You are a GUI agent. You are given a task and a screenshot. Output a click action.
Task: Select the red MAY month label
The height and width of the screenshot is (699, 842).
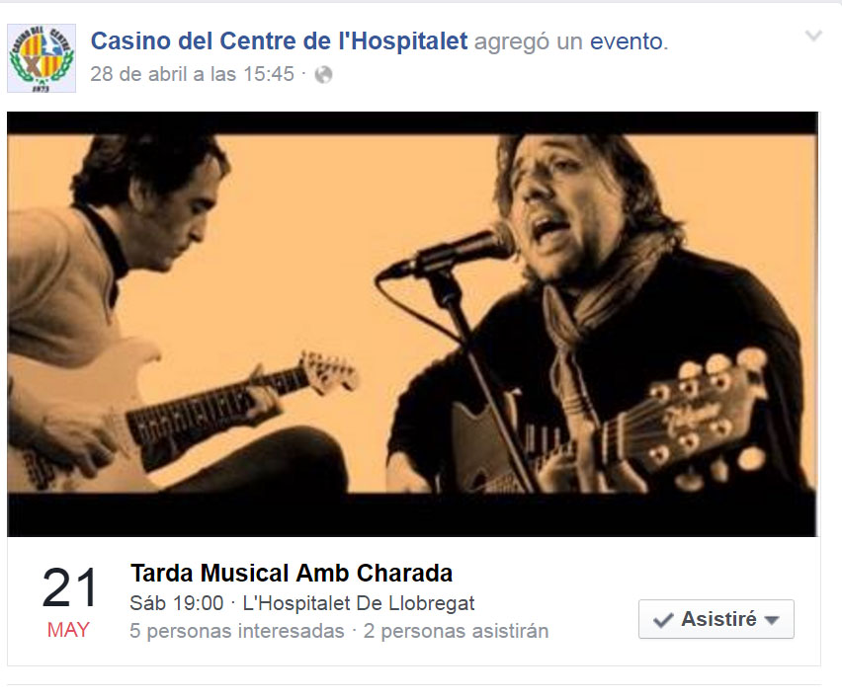point(68,630)
